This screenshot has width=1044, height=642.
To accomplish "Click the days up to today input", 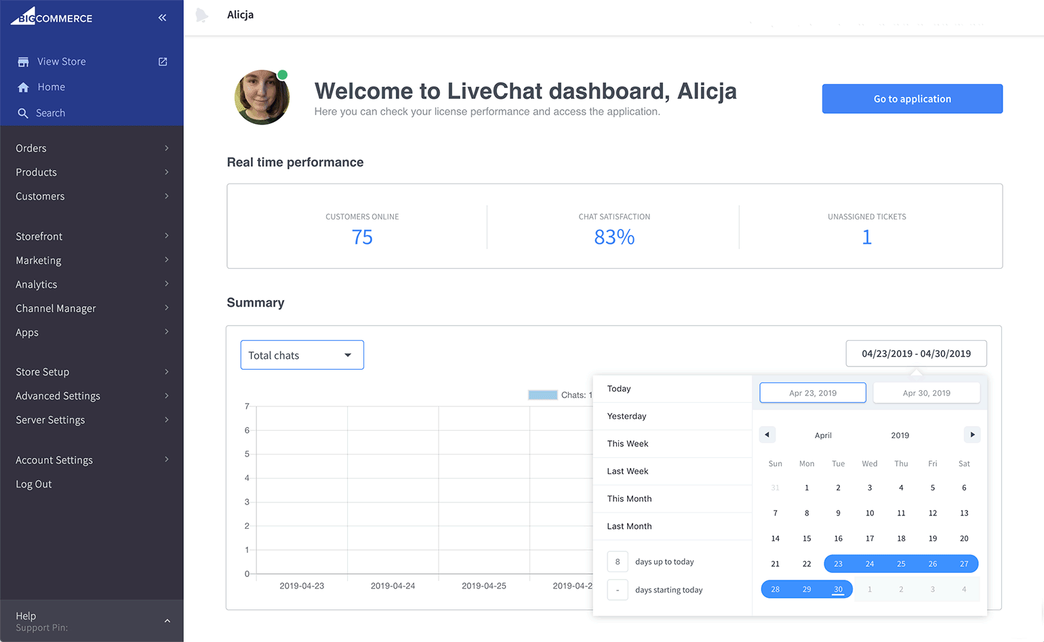I will point(618,561).
